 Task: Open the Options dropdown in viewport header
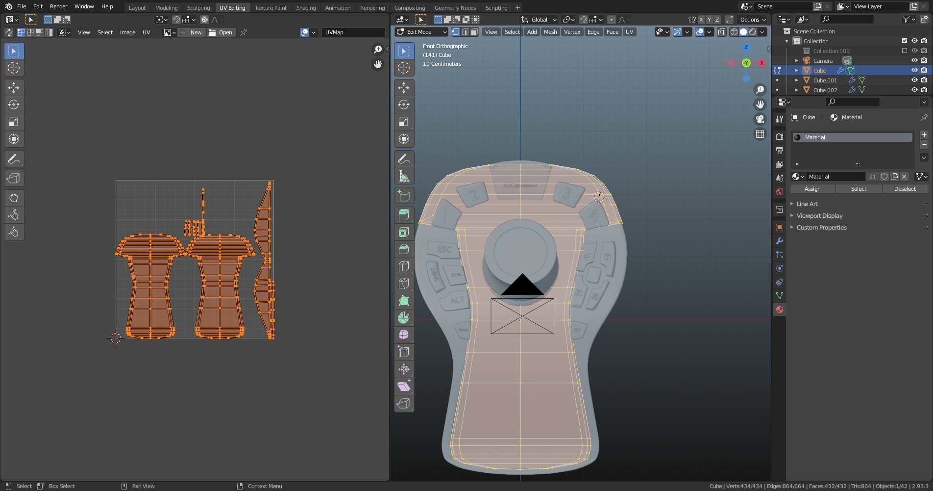pos(753,20)
